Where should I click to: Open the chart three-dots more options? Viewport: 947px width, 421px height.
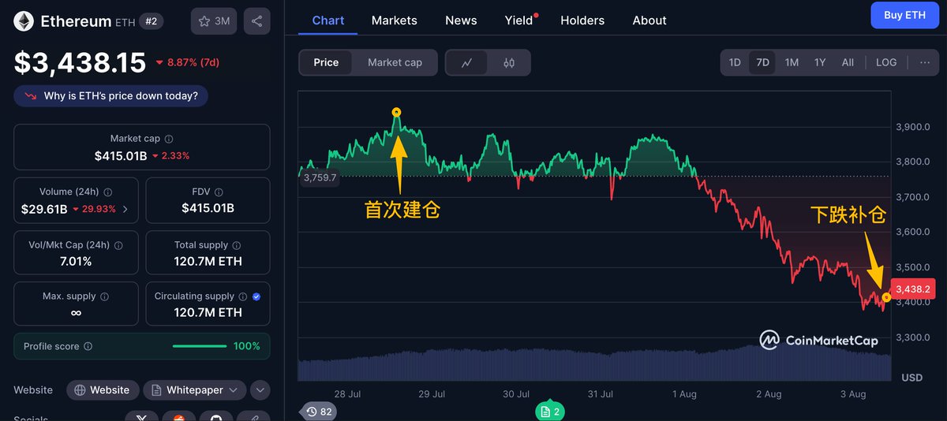pyautogui.click(x=924, y=62)
